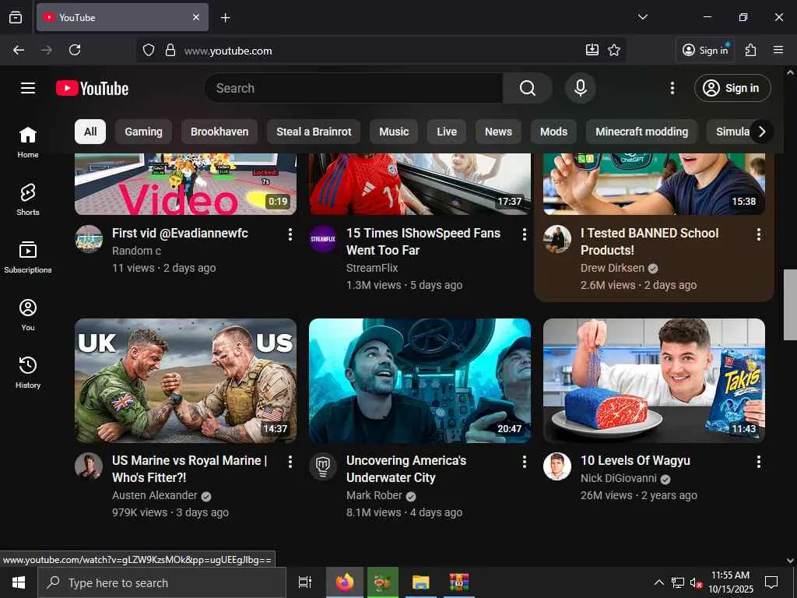
Task: Open the You section in the sidebar
Action: [x=28, y=315]
